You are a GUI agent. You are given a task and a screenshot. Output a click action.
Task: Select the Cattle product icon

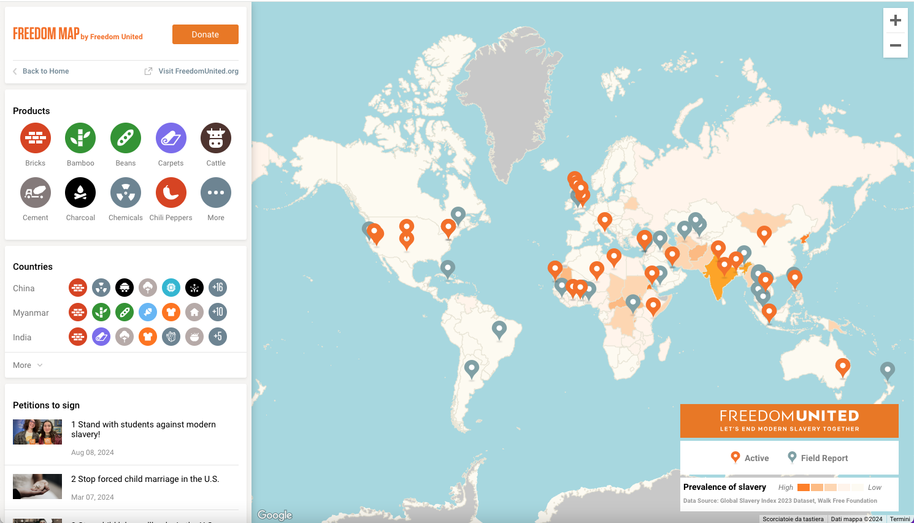coord(216,139)
